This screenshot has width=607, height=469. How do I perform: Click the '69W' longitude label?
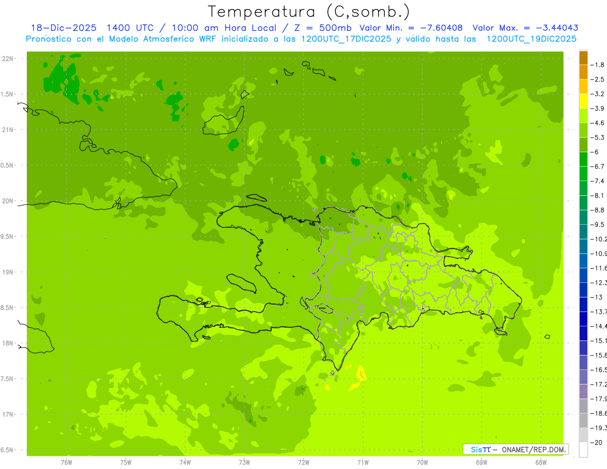tap(481, 462)
